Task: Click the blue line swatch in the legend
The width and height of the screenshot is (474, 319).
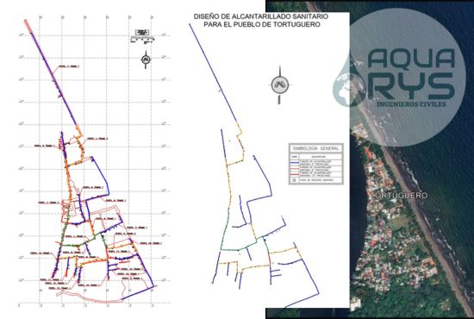Action: click(295, 162)
